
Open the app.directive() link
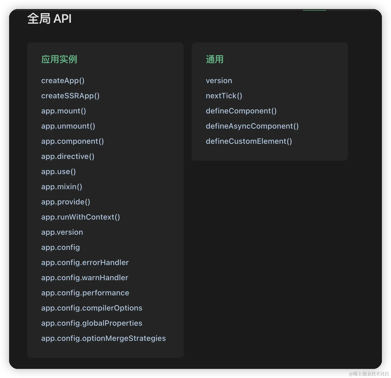tap(68, 156)
